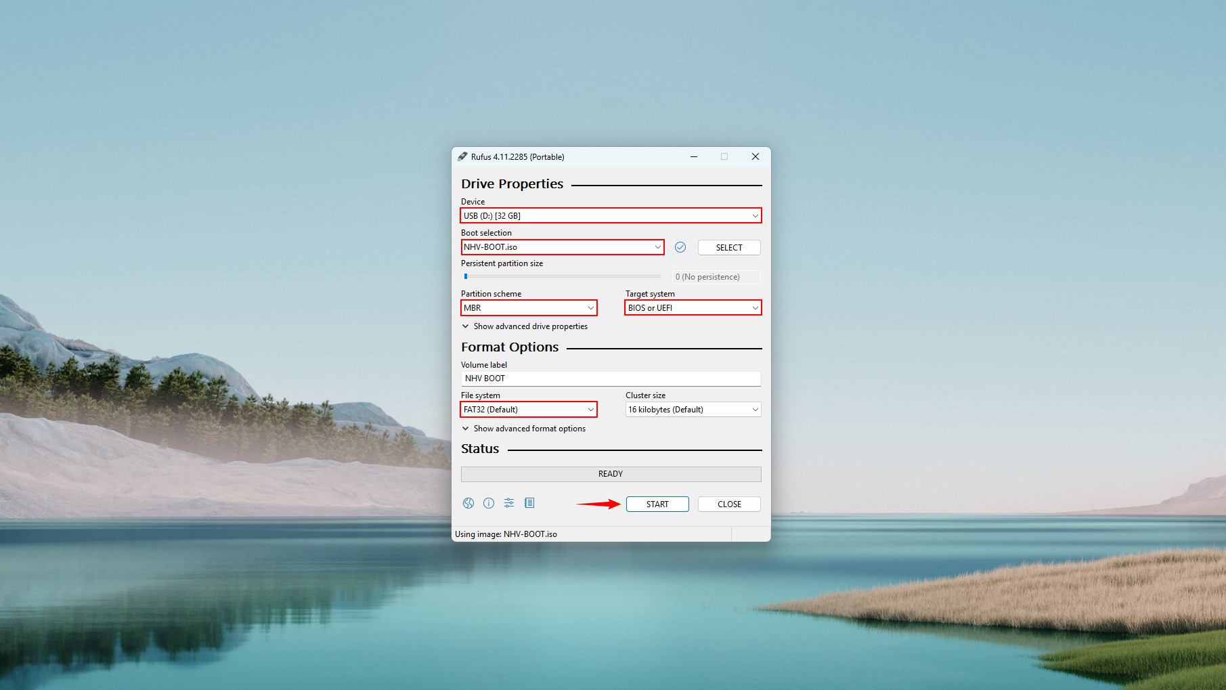Show the log notepad icon

529,503
